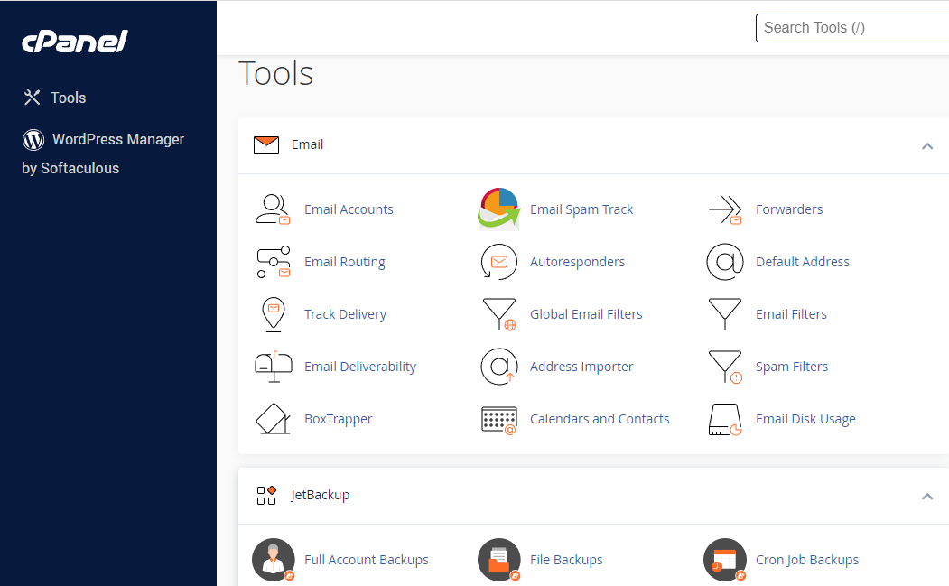Click the Calendars and Contacts keyboard icon

click(x=499, y=420)
